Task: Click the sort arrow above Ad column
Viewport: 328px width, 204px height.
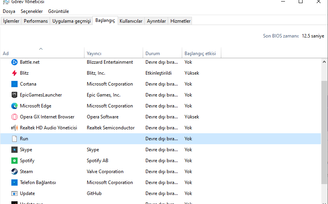Action: coord(41,49)
